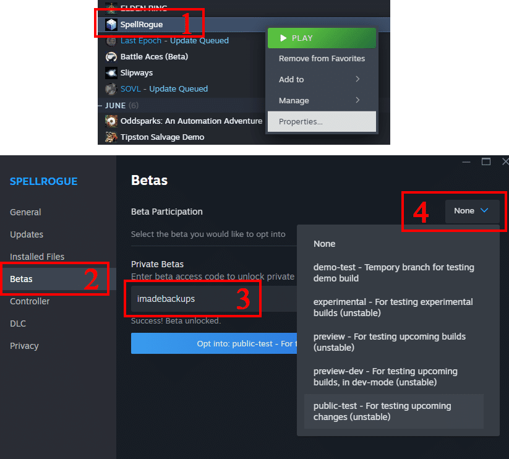Select Last Epoch - Update Queued entry
Screen dimensions: 509x459
[x=174, y=41]
